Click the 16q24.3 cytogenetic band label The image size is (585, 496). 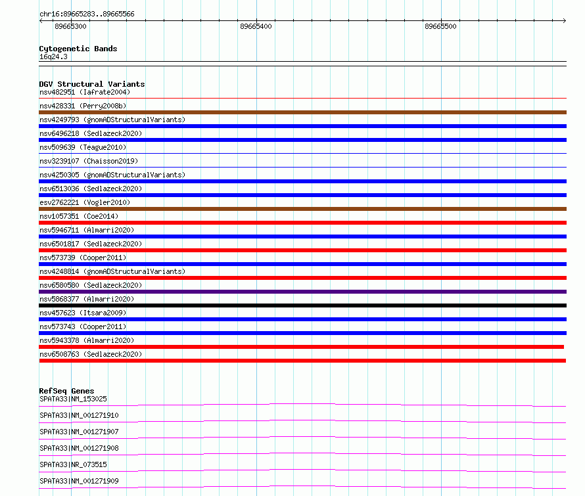[53, 56]
